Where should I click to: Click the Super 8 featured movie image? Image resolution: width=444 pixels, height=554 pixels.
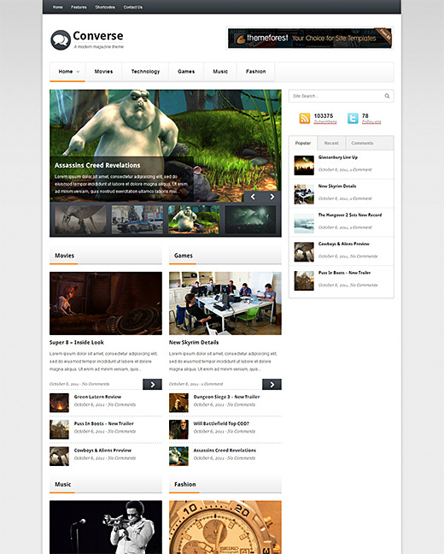[x=106, y=304]
